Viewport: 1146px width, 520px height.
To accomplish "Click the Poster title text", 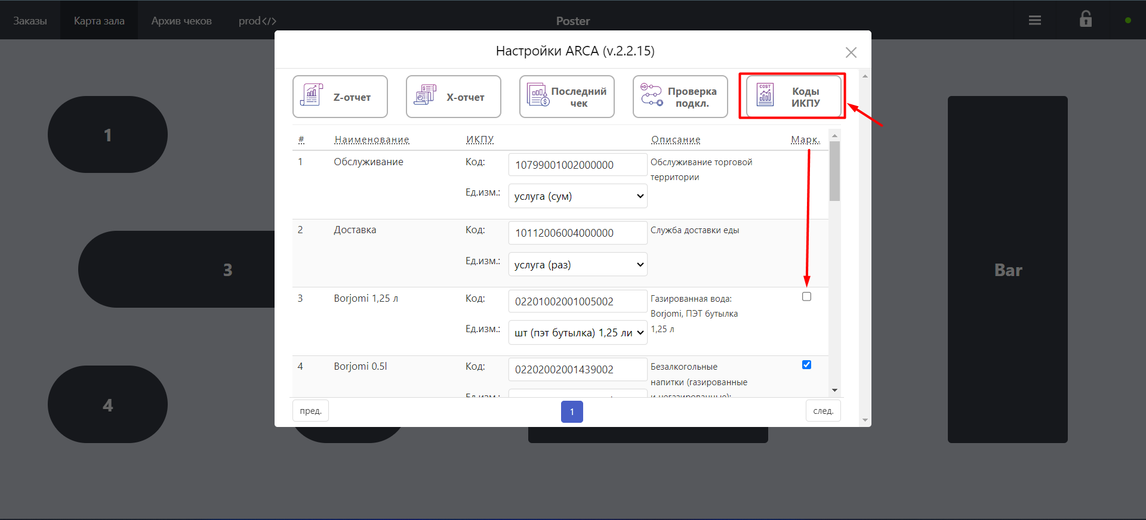I will [x=573, y=21].
